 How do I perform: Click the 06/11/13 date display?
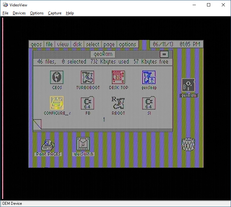coord(163,44)
